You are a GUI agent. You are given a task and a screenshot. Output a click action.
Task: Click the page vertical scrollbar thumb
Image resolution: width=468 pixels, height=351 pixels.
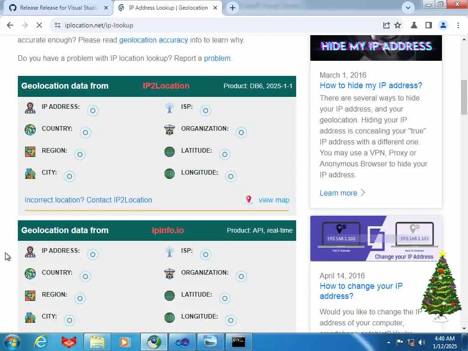point(464,97)
